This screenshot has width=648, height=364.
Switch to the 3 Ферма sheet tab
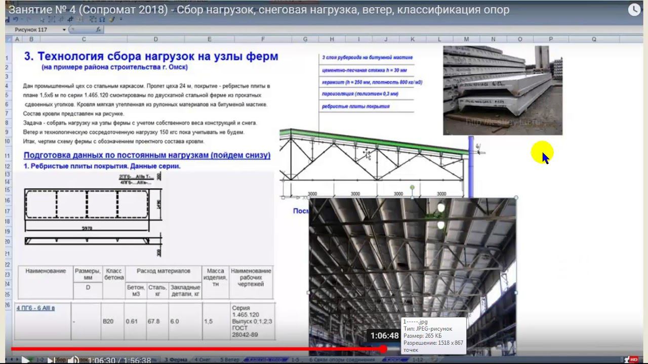click(176, 359)
